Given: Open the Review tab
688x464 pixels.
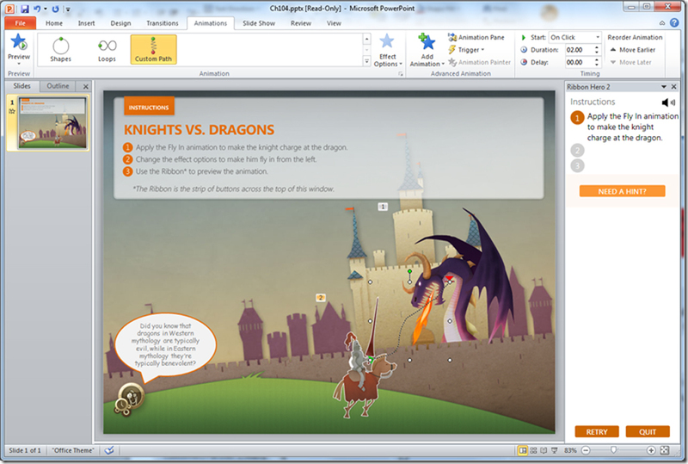Looking at the screenshot, I should [301, 23].
